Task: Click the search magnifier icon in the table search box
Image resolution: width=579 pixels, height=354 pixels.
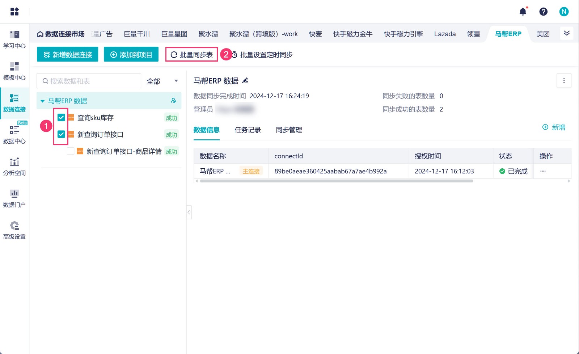Action: click(45, 81)
